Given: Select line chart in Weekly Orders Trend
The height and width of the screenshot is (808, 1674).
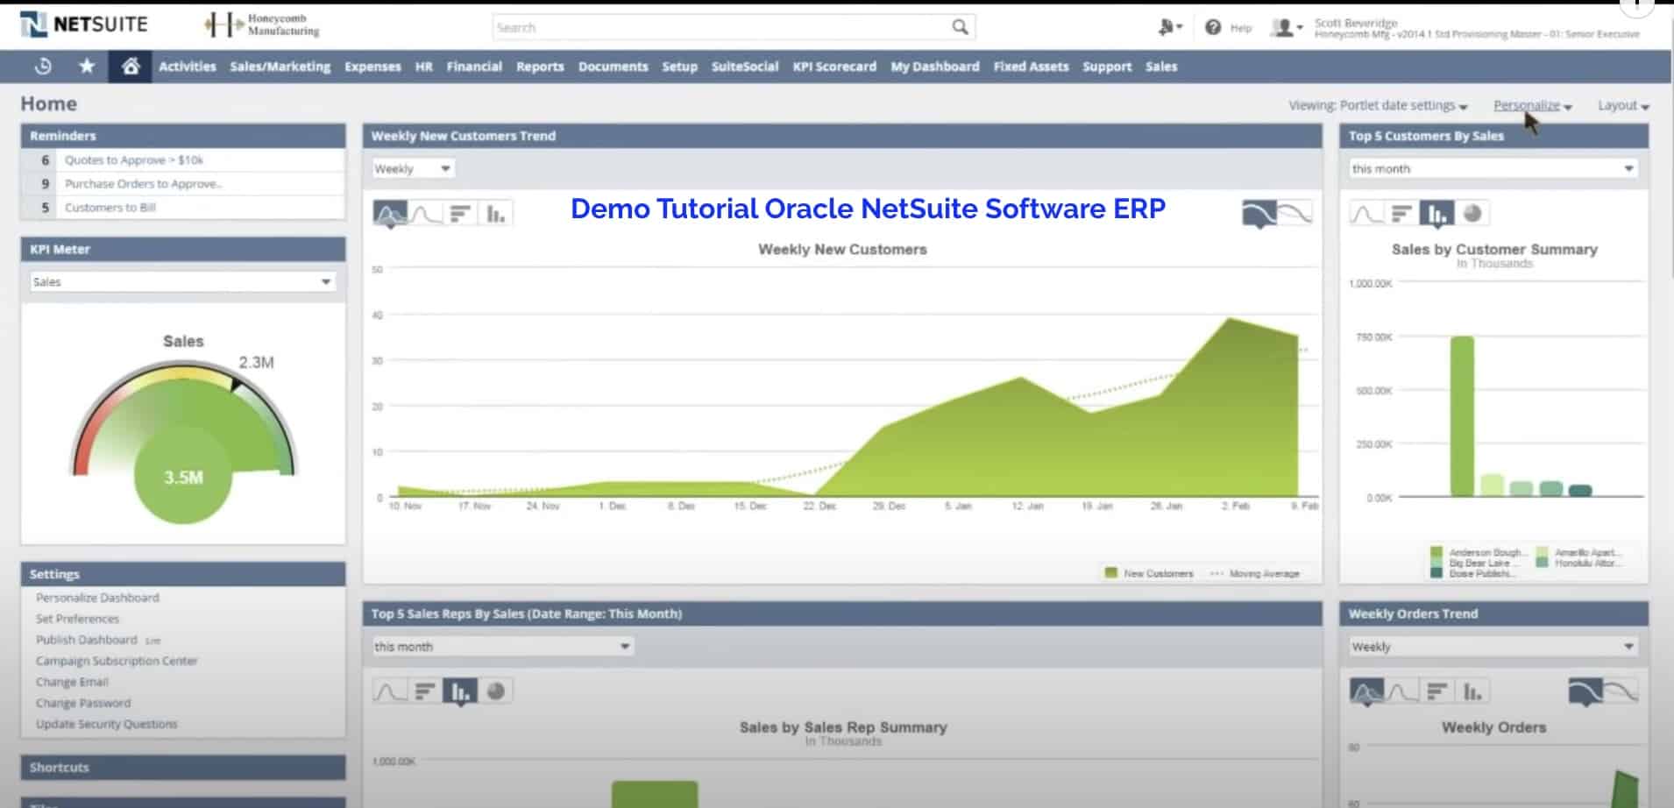Looking at the screenshot, I should tap(1401, 691).
